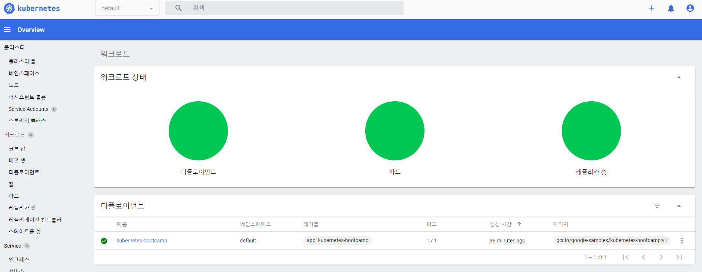
Task: Click the kubernetes wordmark link
Action: (39, 8)
